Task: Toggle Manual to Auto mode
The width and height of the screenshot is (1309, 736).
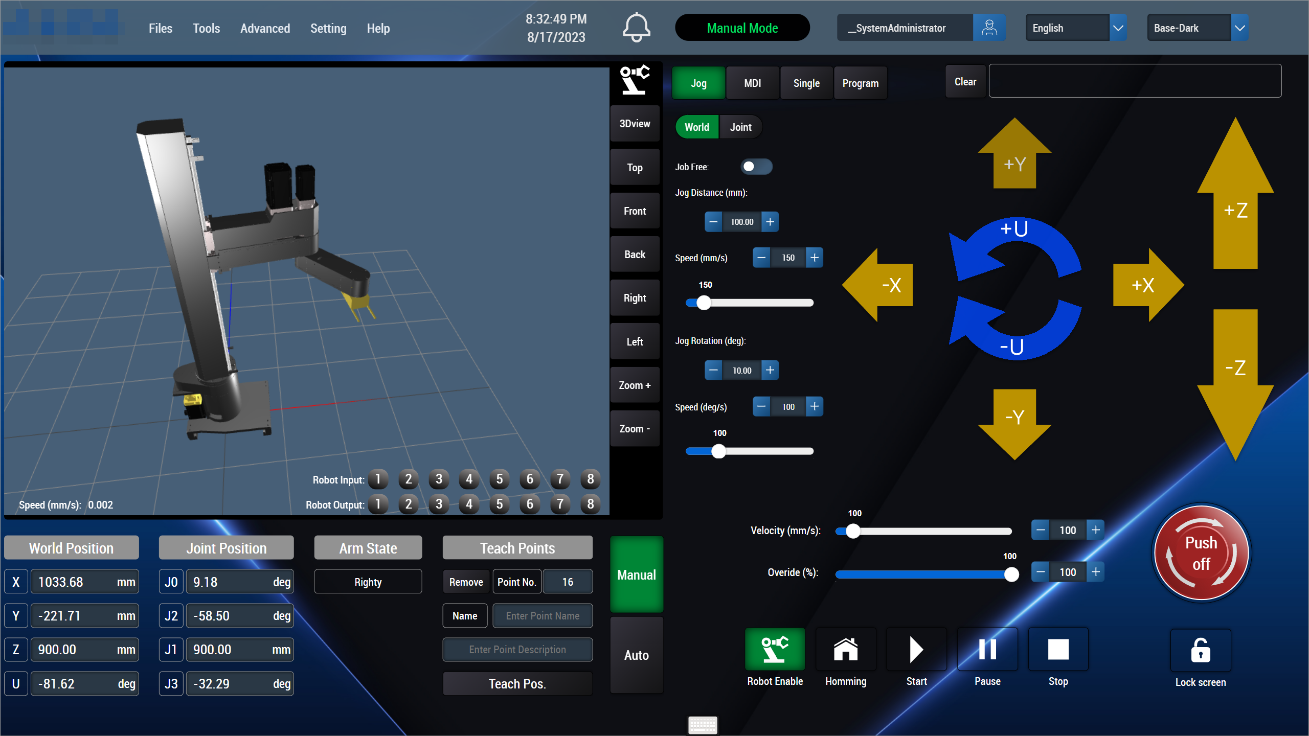Action: (638, 655)
